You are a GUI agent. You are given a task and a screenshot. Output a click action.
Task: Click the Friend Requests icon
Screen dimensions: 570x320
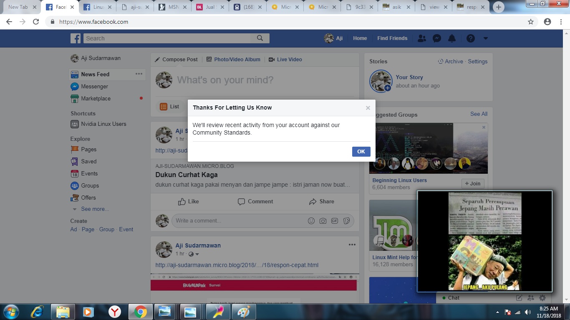[x=422, y=38]
